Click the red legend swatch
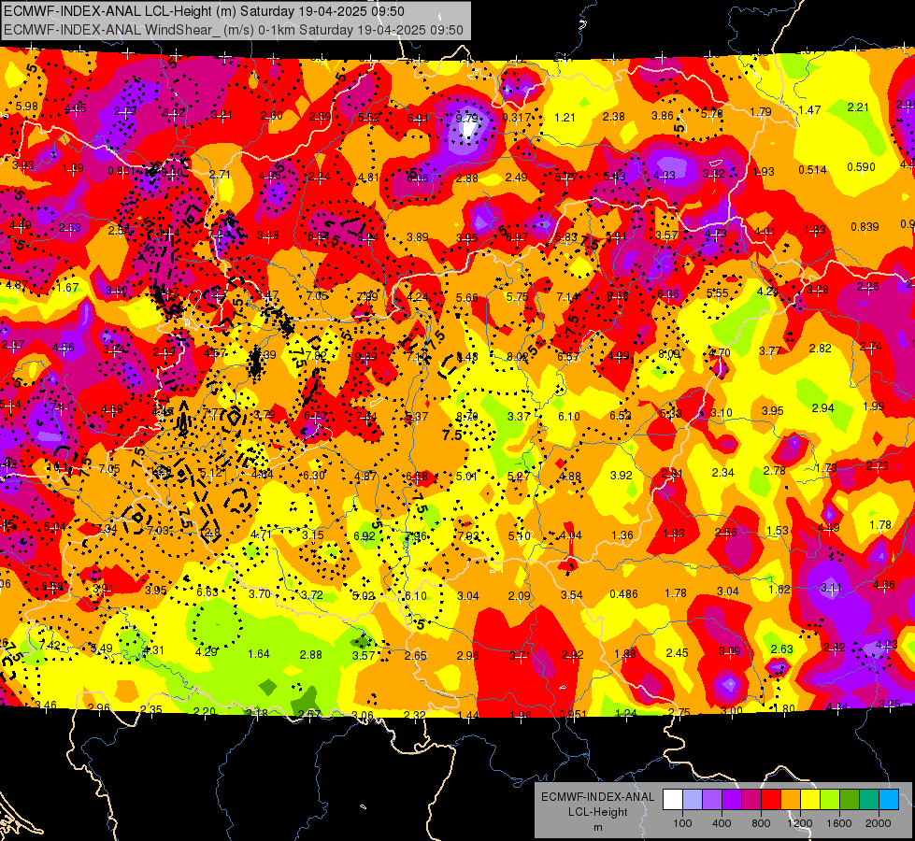The image size is (915, 841). [771, 800]
